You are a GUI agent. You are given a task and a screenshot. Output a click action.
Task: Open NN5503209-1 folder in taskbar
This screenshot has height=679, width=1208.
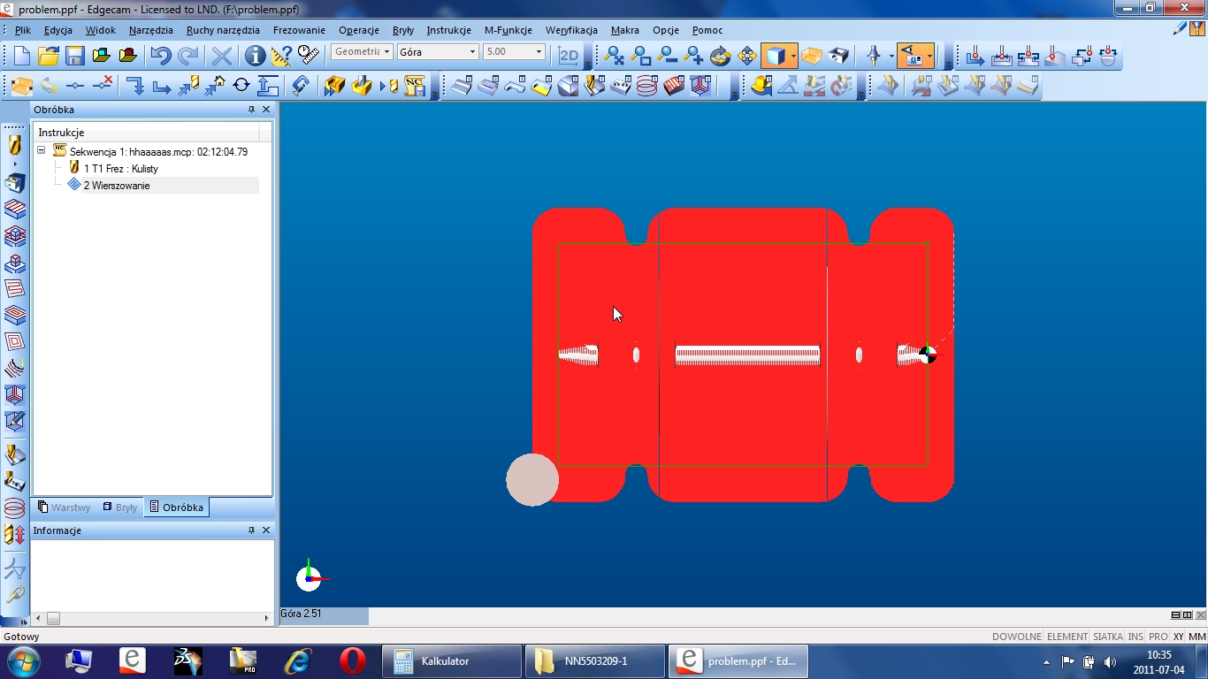click(595, 660)
